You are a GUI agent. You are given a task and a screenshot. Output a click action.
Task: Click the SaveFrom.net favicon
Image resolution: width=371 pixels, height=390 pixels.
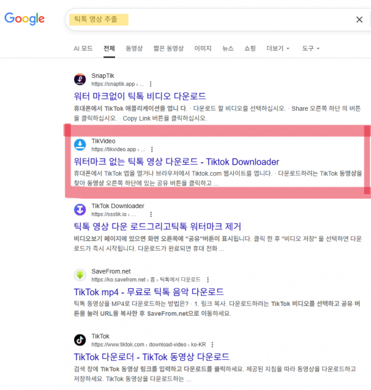point(80,275)
